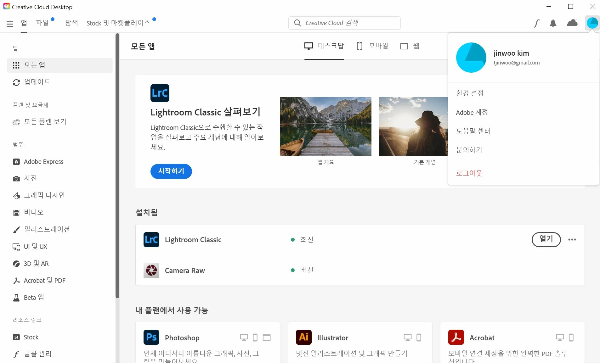Select the 데스크탑 platform tab
The image size is (600, 363).
click(x=324, y=46)
